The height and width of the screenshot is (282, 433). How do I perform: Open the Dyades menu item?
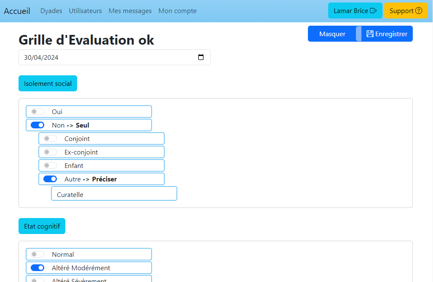[x=51, y=11]
